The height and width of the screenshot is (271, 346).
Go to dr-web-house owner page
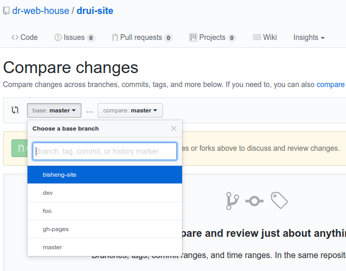(x=40, y=11)
